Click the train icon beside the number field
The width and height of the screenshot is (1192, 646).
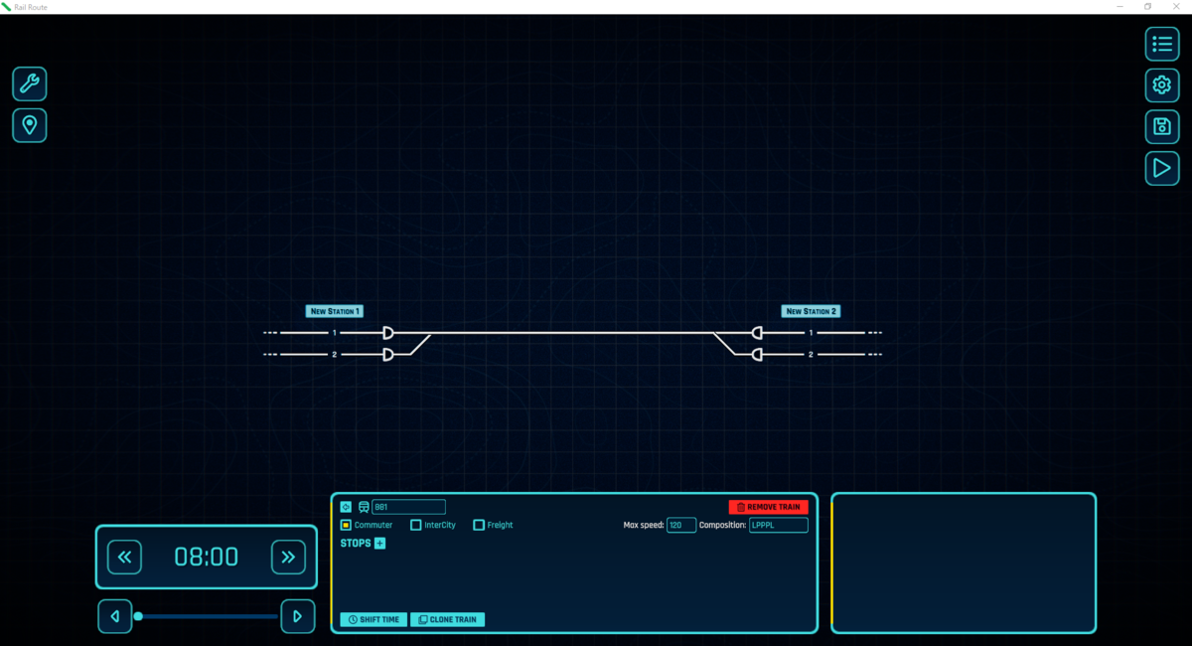(364, 507)
